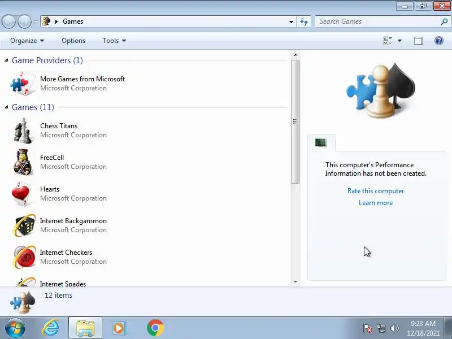Click the Internet Checkers name
Screen dimensions: 452x339
click(66, 253)
